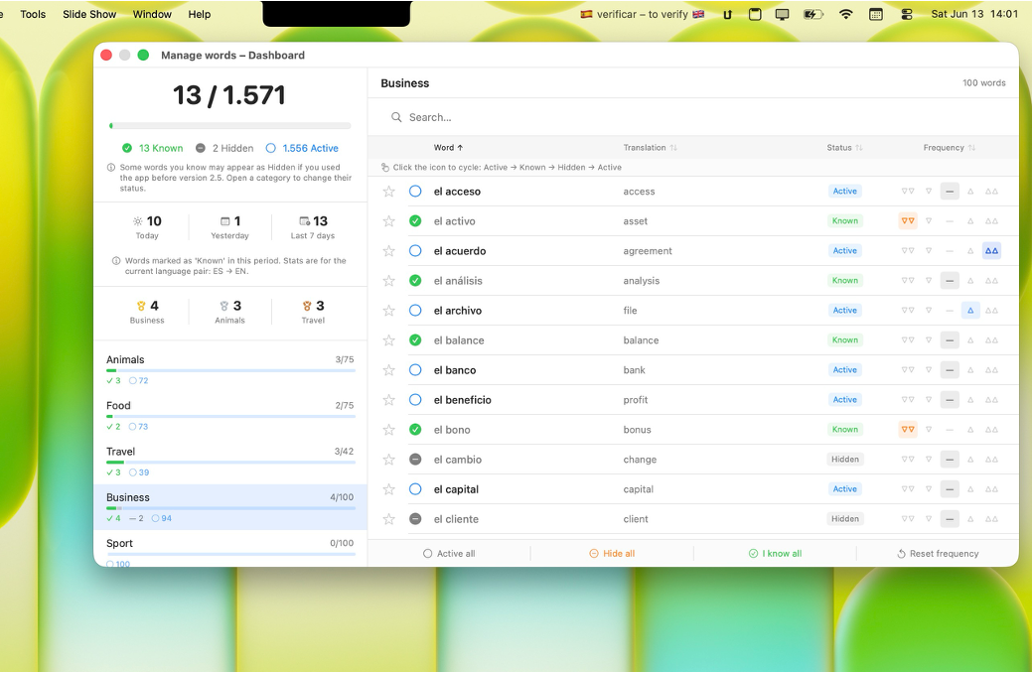Star the word el bono

coord(388,430)
